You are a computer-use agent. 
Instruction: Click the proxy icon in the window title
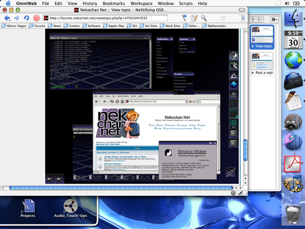pos(76,10)
